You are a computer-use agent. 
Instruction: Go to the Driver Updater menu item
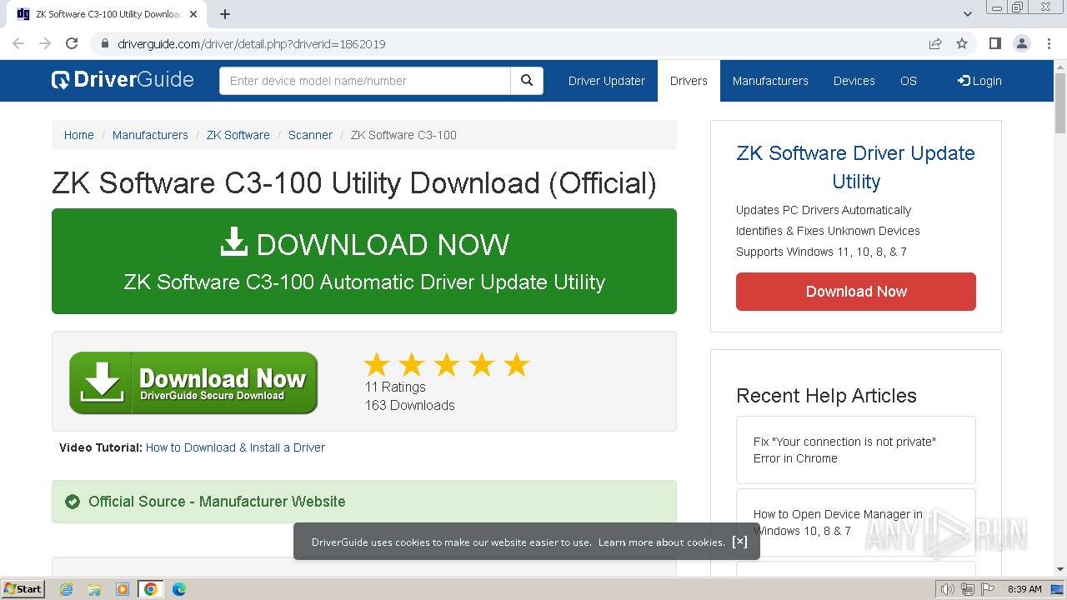click(607, 81)
